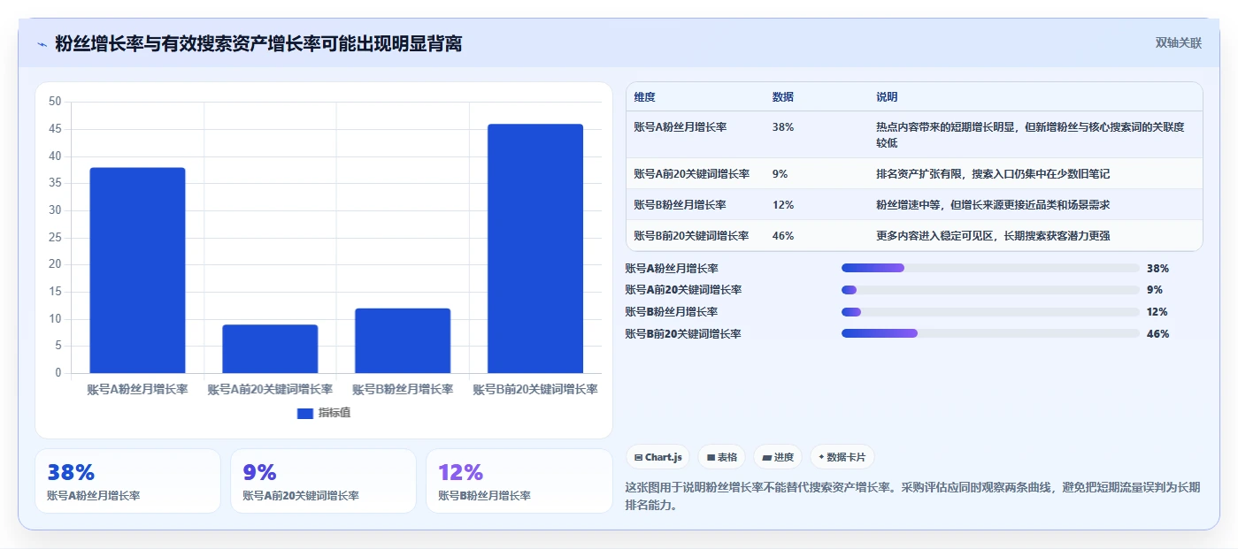Select the 账号A粉丝月增长率 table row name
Image resolution: width=1238 pixels, height=549 pixels.
coord(681,127)
